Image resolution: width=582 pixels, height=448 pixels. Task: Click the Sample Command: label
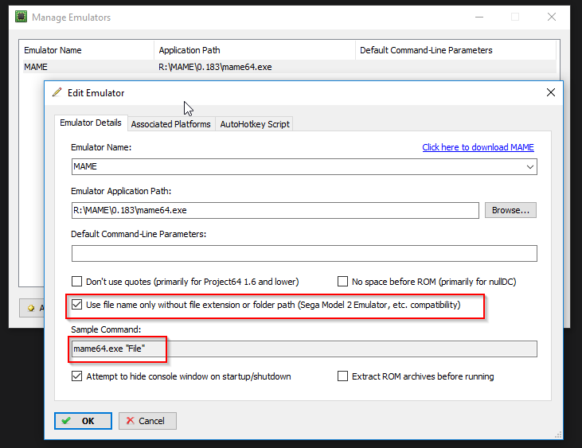click(106, 329)
